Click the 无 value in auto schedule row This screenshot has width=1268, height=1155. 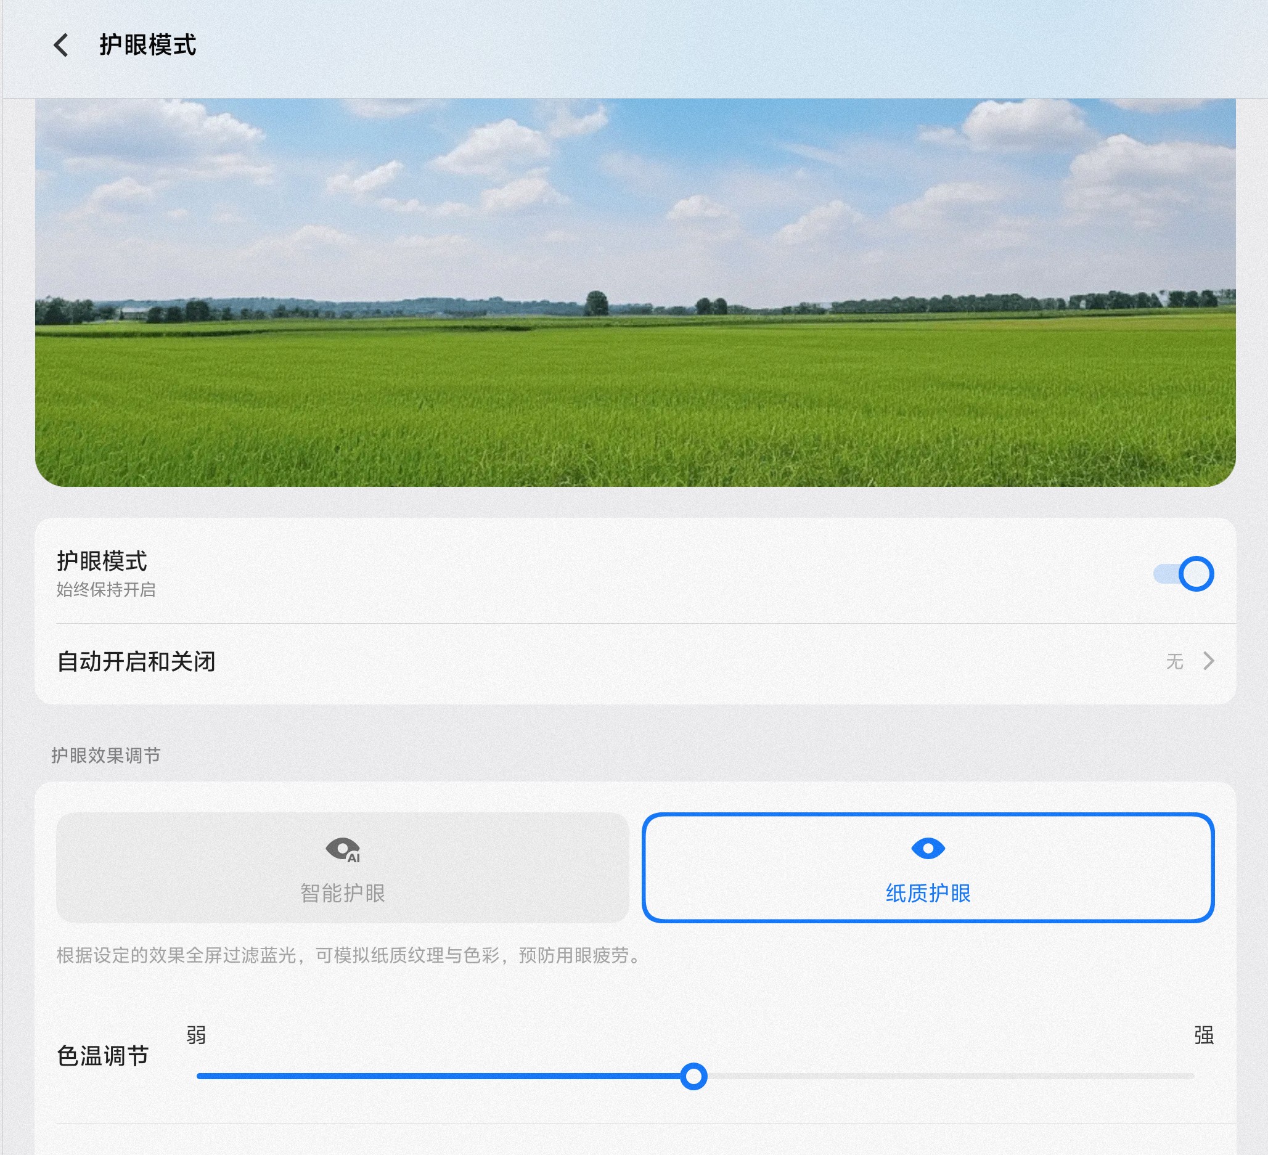tap(1174, 661)
